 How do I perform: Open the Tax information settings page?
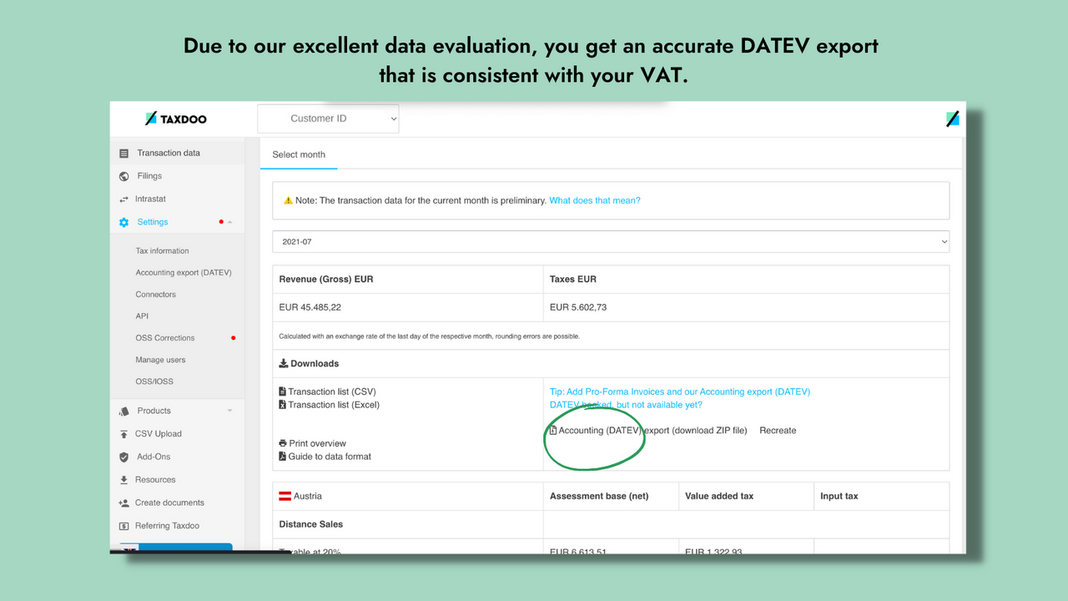pyautogui.click(x=163, y=250)
